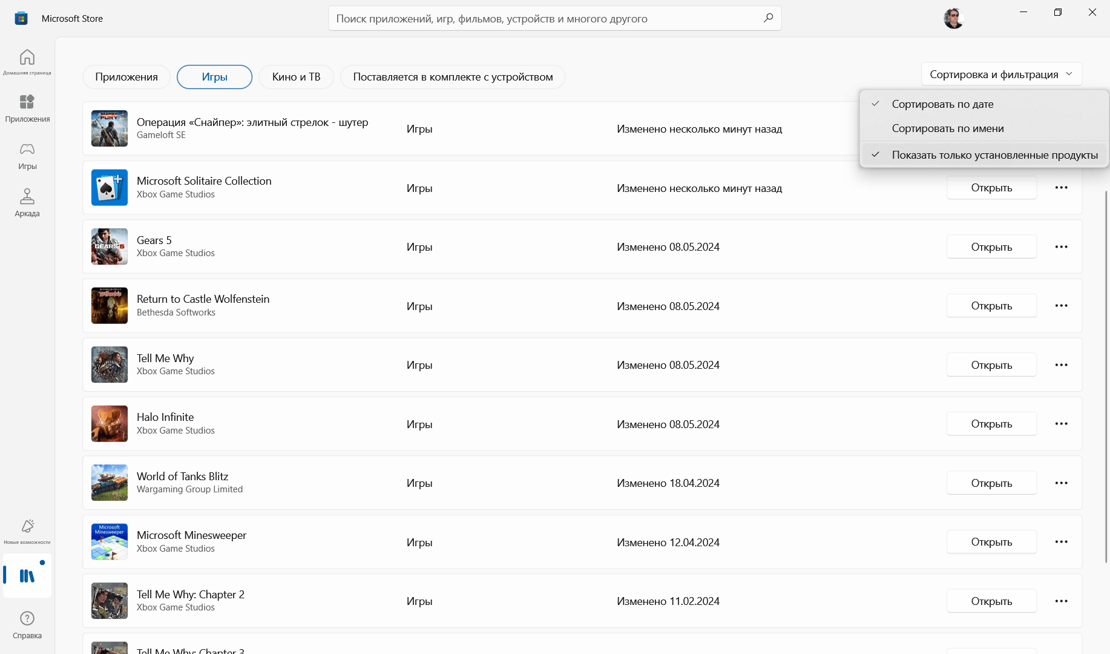This screenshot has height=654, width=1110.
Task: Open Справка help icon
Action: pos(27,625)
